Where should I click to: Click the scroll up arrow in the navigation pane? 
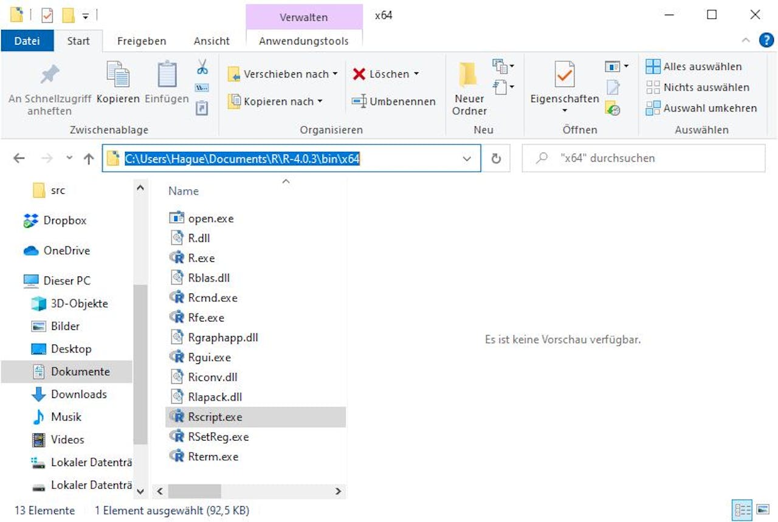(140, 189)
